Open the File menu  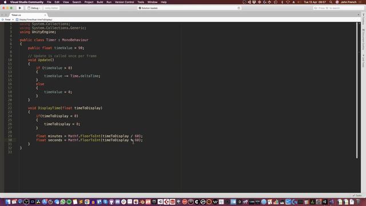click(x=49, y=2)
